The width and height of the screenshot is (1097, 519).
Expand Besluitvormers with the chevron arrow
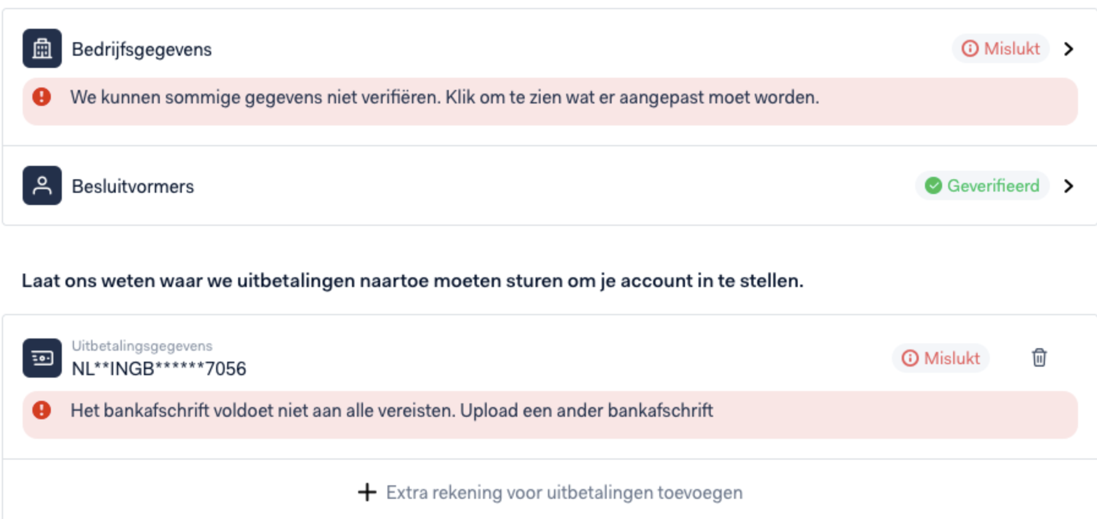(x=1069, y=185)
